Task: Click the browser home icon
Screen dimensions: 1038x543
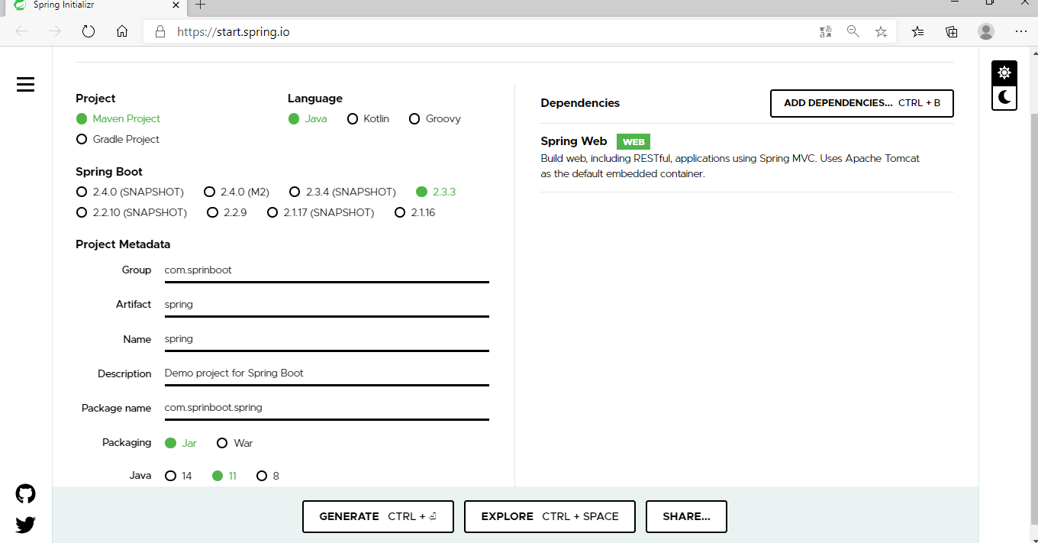Action: coord(122,31)
